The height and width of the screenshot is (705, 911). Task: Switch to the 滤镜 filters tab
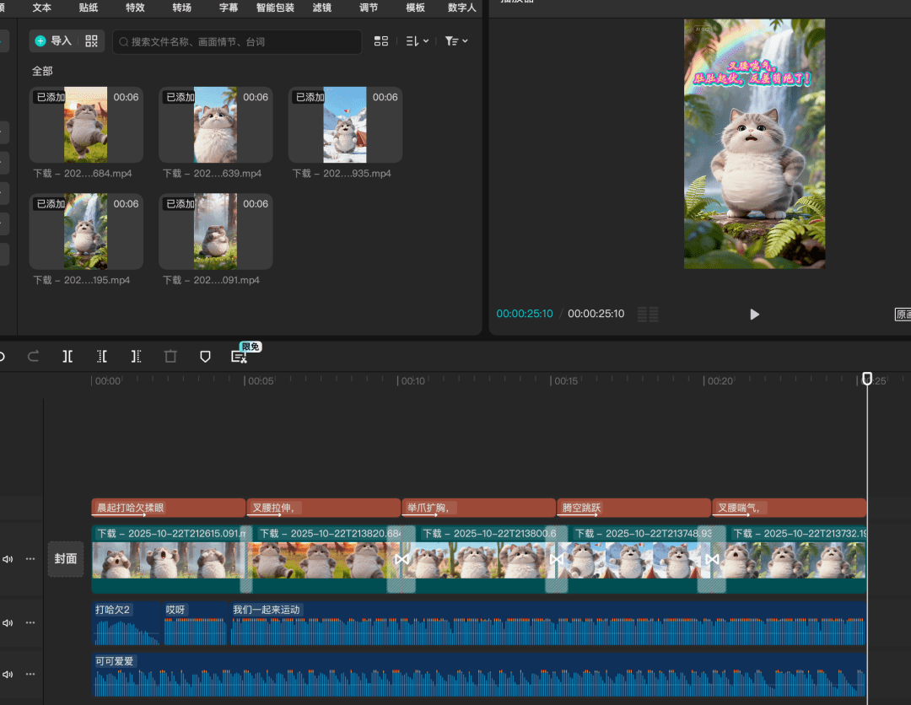click(321, 8)
